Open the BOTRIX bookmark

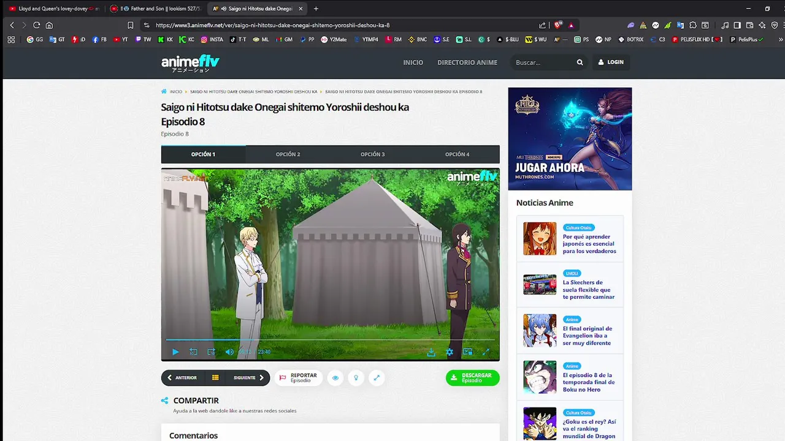tap(631, 40)
